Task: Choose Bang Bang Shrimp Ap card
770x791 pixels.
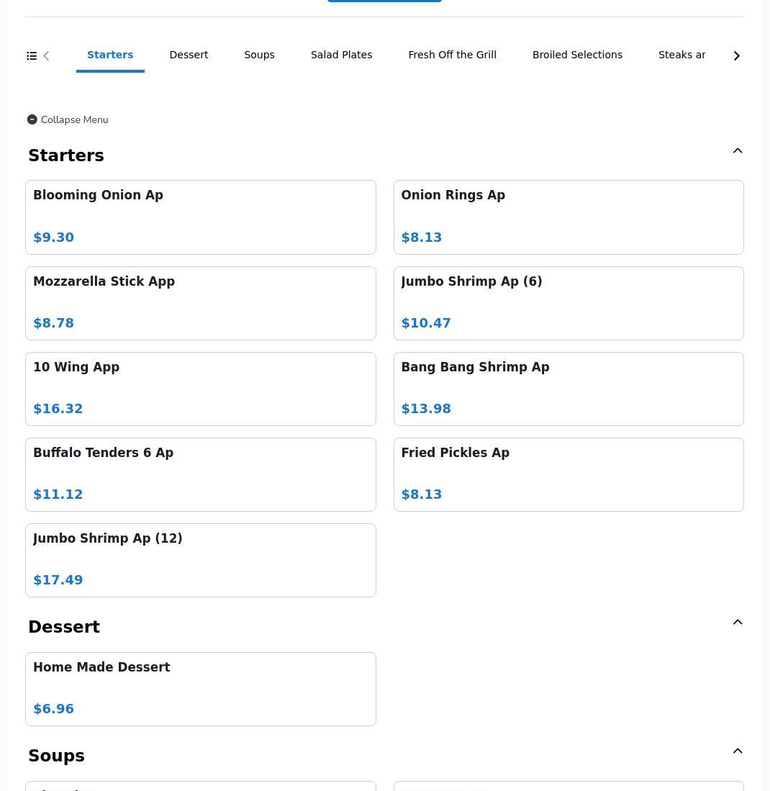Action: (568, 389)
